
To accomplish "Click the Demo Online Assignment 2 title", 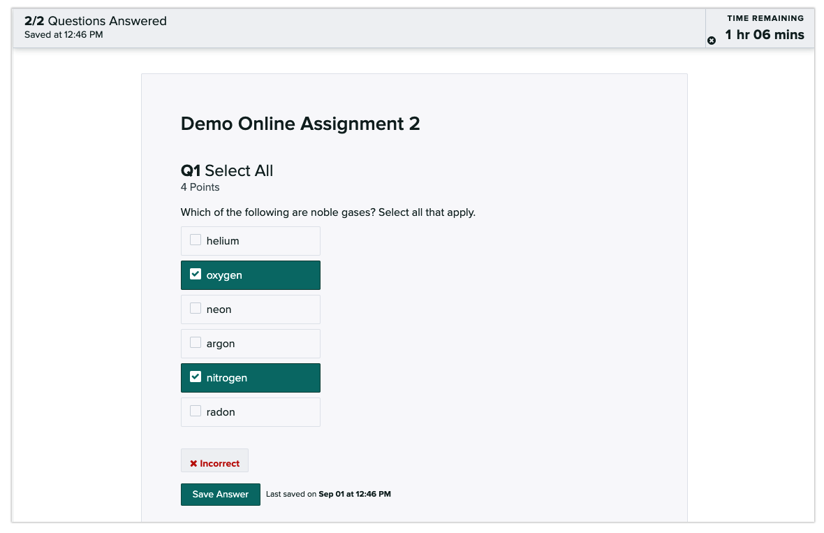I will click(x=300, y=124).
